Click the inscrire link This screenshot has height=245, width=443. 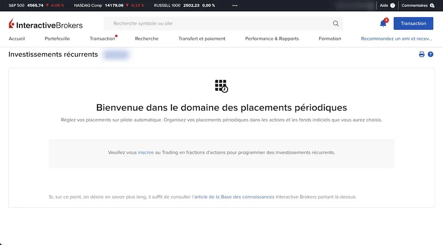[x=146, y=153]
